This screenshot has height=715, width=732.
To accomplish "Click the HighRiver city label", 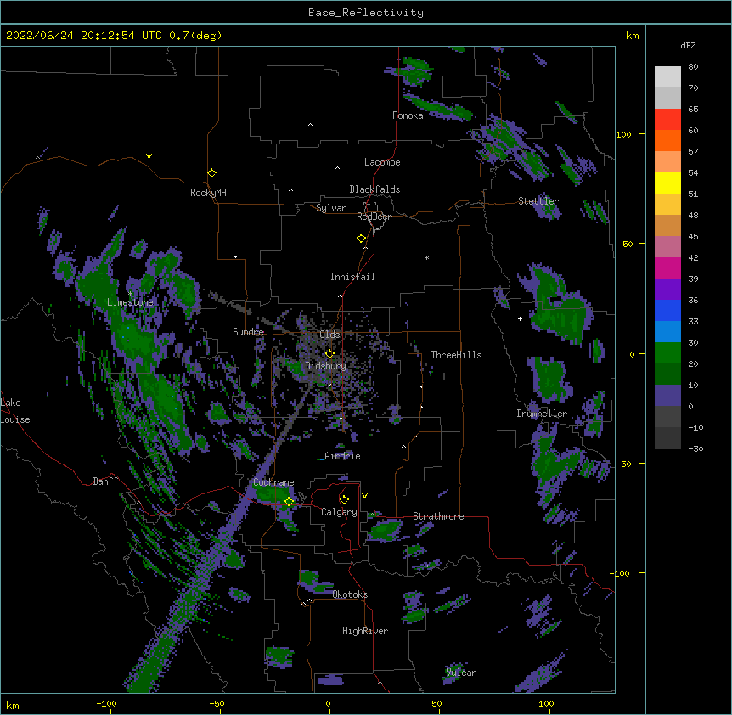I will [x=365, y=631].
